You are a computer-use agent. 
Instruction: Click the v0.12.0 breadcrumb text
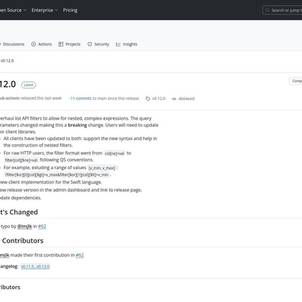click(7, 61)
